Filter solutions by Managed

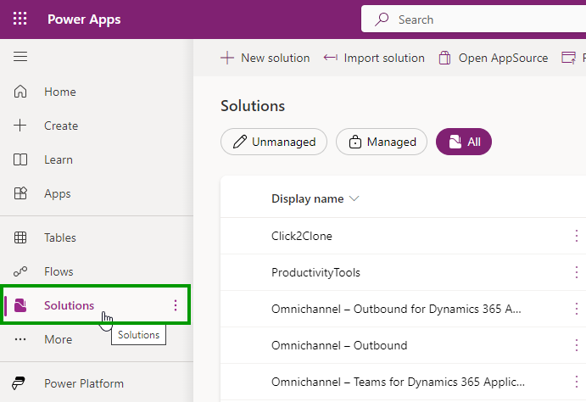pos(382,142)
